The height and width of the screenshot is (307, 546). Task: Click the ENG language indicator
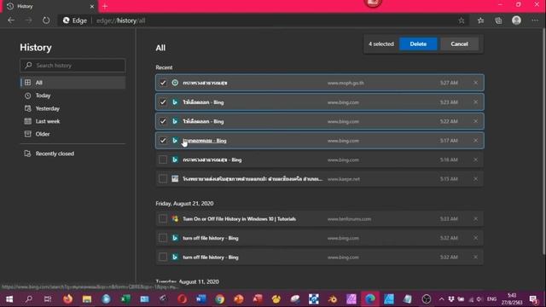click(x=491, y=299)
